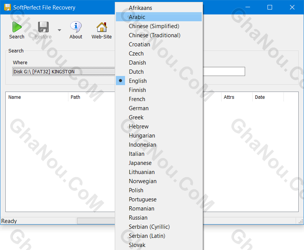
Task: Click the Ready status bar text
Action: (x=9, y=221)
